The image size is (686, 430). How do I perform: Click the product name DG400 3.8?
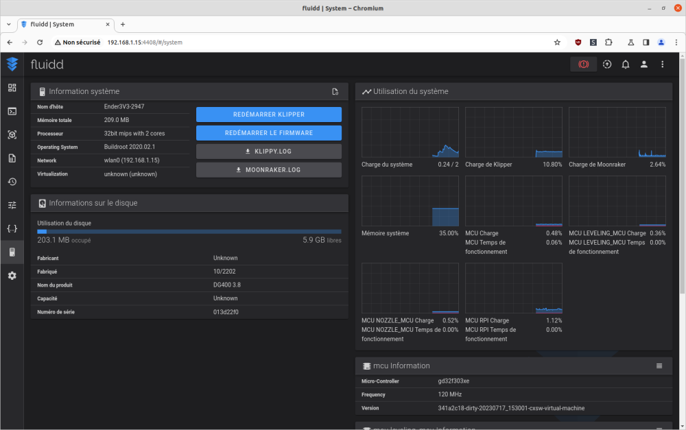click(x=227, y=285)
